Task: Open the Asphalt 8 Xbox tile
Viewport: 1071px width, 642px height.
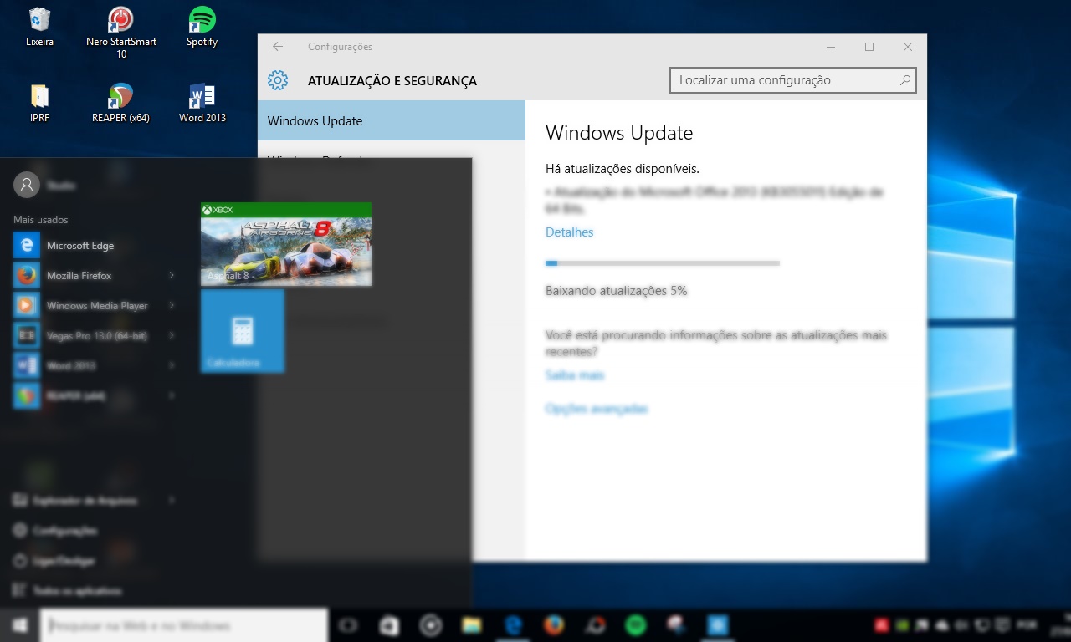Action: (x=286, y=245)
